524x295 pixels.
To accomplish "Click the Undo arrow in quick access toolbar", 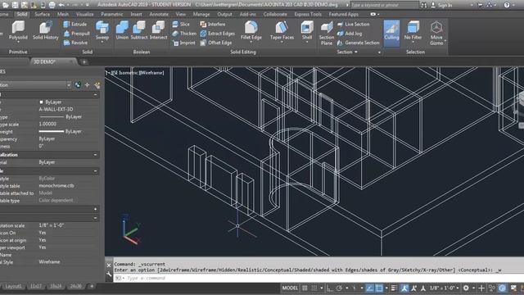I will 61,5.
